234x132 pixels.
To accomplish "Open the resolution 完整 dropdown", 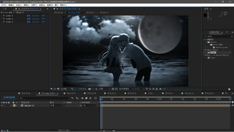I will (x=105, y=89).
